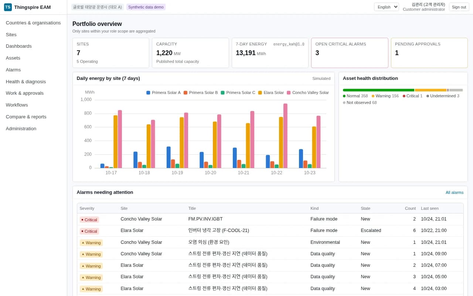This screenshot has width=473, height=296.
Task: Click the 7-day energy card
Action: [270, 53]
